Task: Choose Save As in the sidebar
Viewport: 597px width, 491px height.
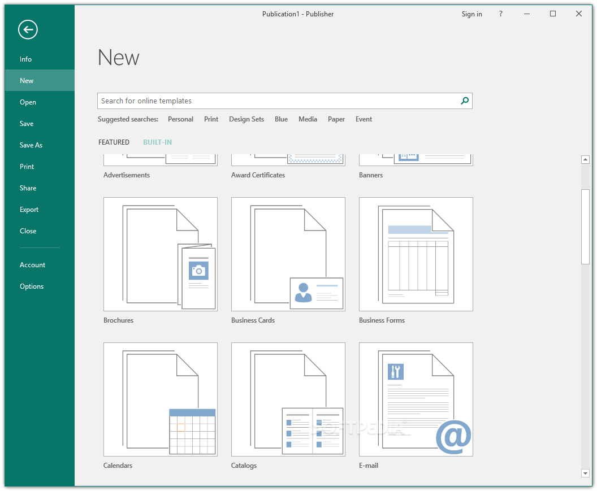Action: pyautogui.click(x=40, y=145)
